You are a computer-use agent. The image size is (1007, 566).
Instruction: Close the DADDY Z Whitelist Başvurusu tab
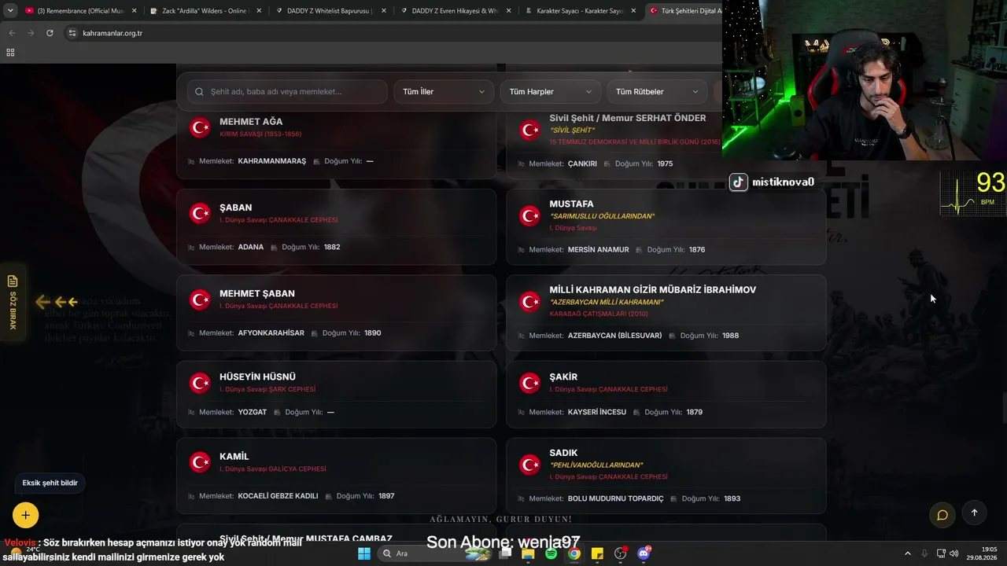(x=384, y=11)
